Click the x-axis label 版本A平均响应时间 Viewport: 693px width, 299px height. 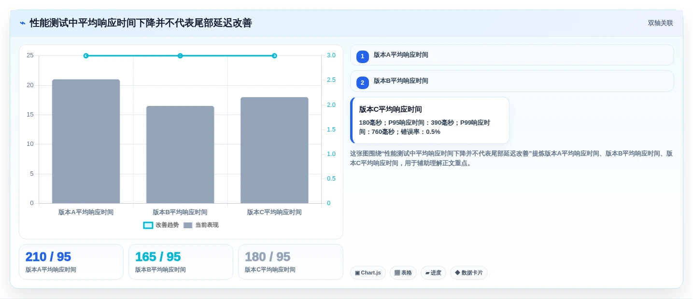pyautogui.click(x=86, y=212)
